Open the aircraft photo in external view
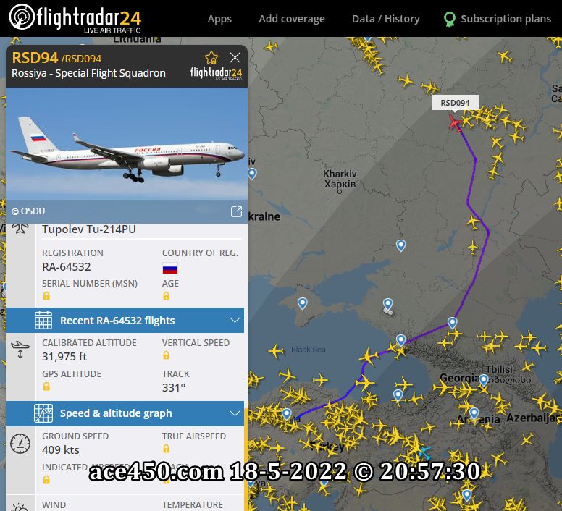Viewport: 562px width, 511px height. [236, 211]
